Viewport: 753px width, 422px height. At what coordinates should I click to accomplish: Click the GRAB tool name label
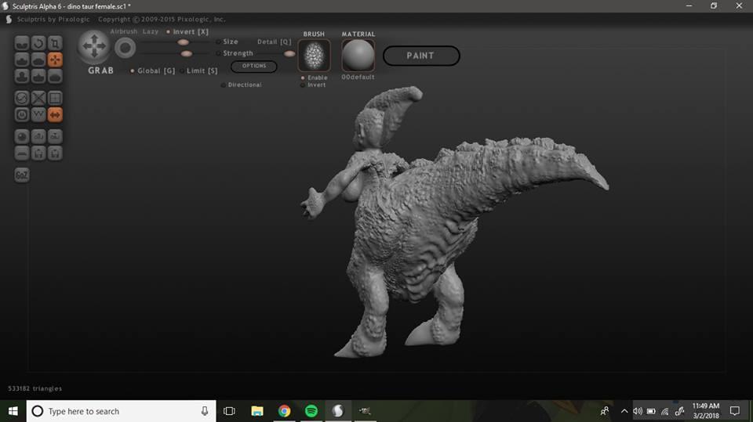click(101, 70)
